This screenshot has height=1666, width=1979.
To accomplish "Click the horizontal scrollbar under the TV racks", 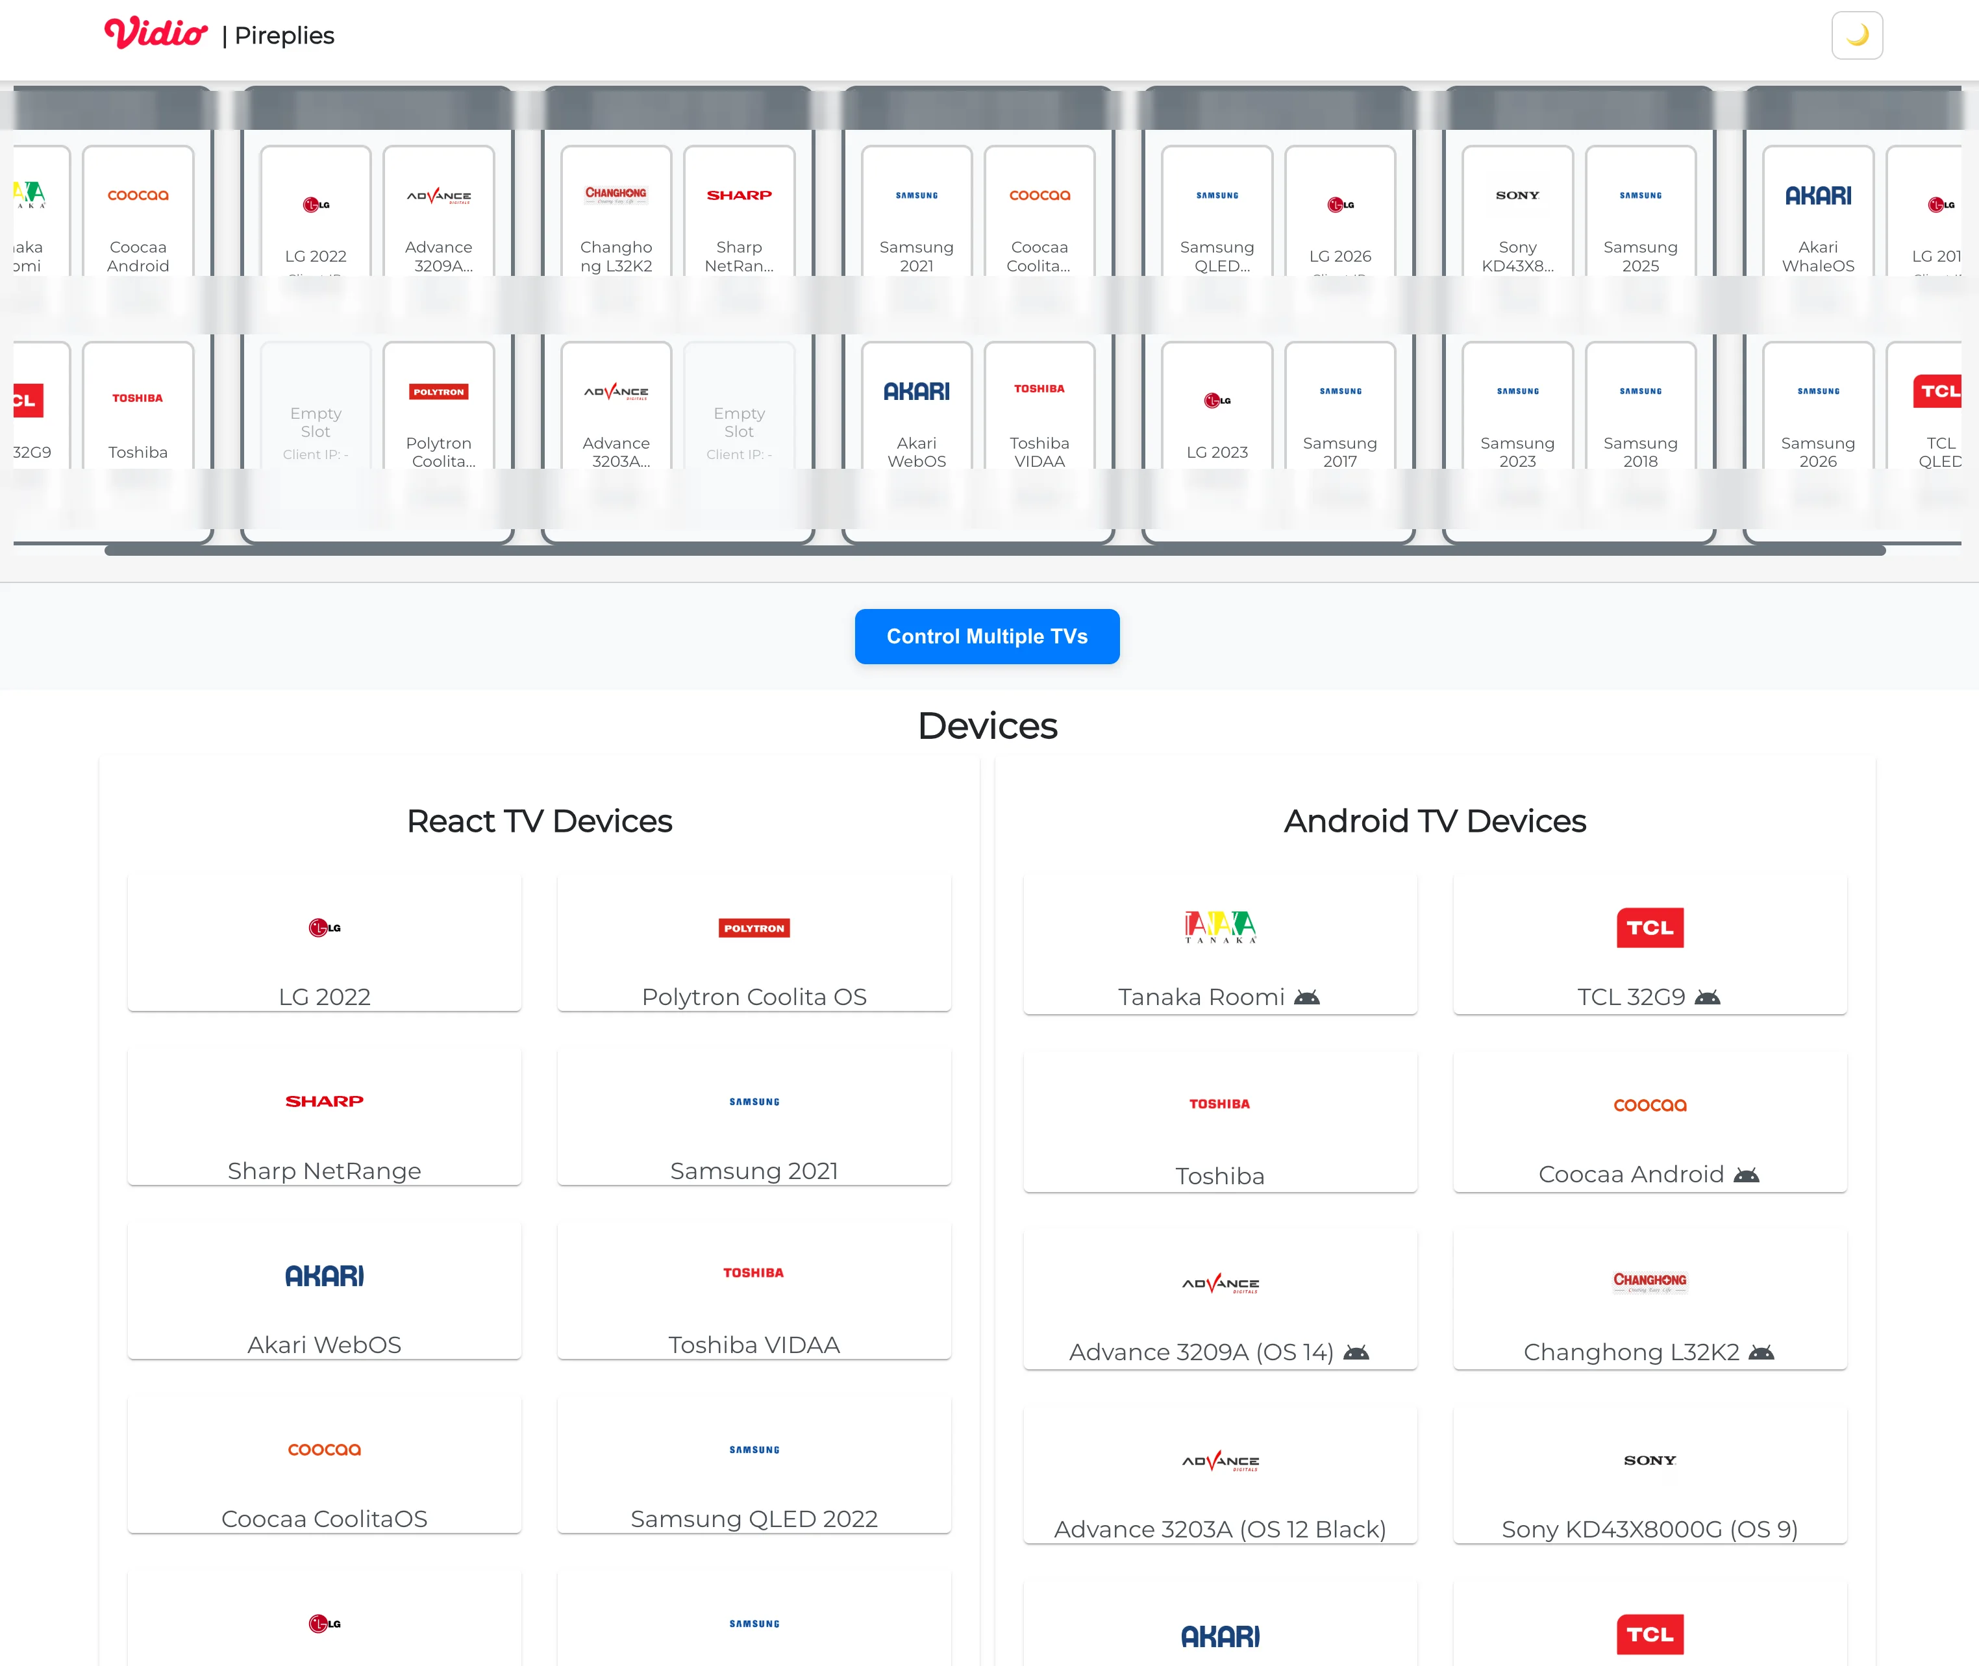I will [x=995, y=551].
